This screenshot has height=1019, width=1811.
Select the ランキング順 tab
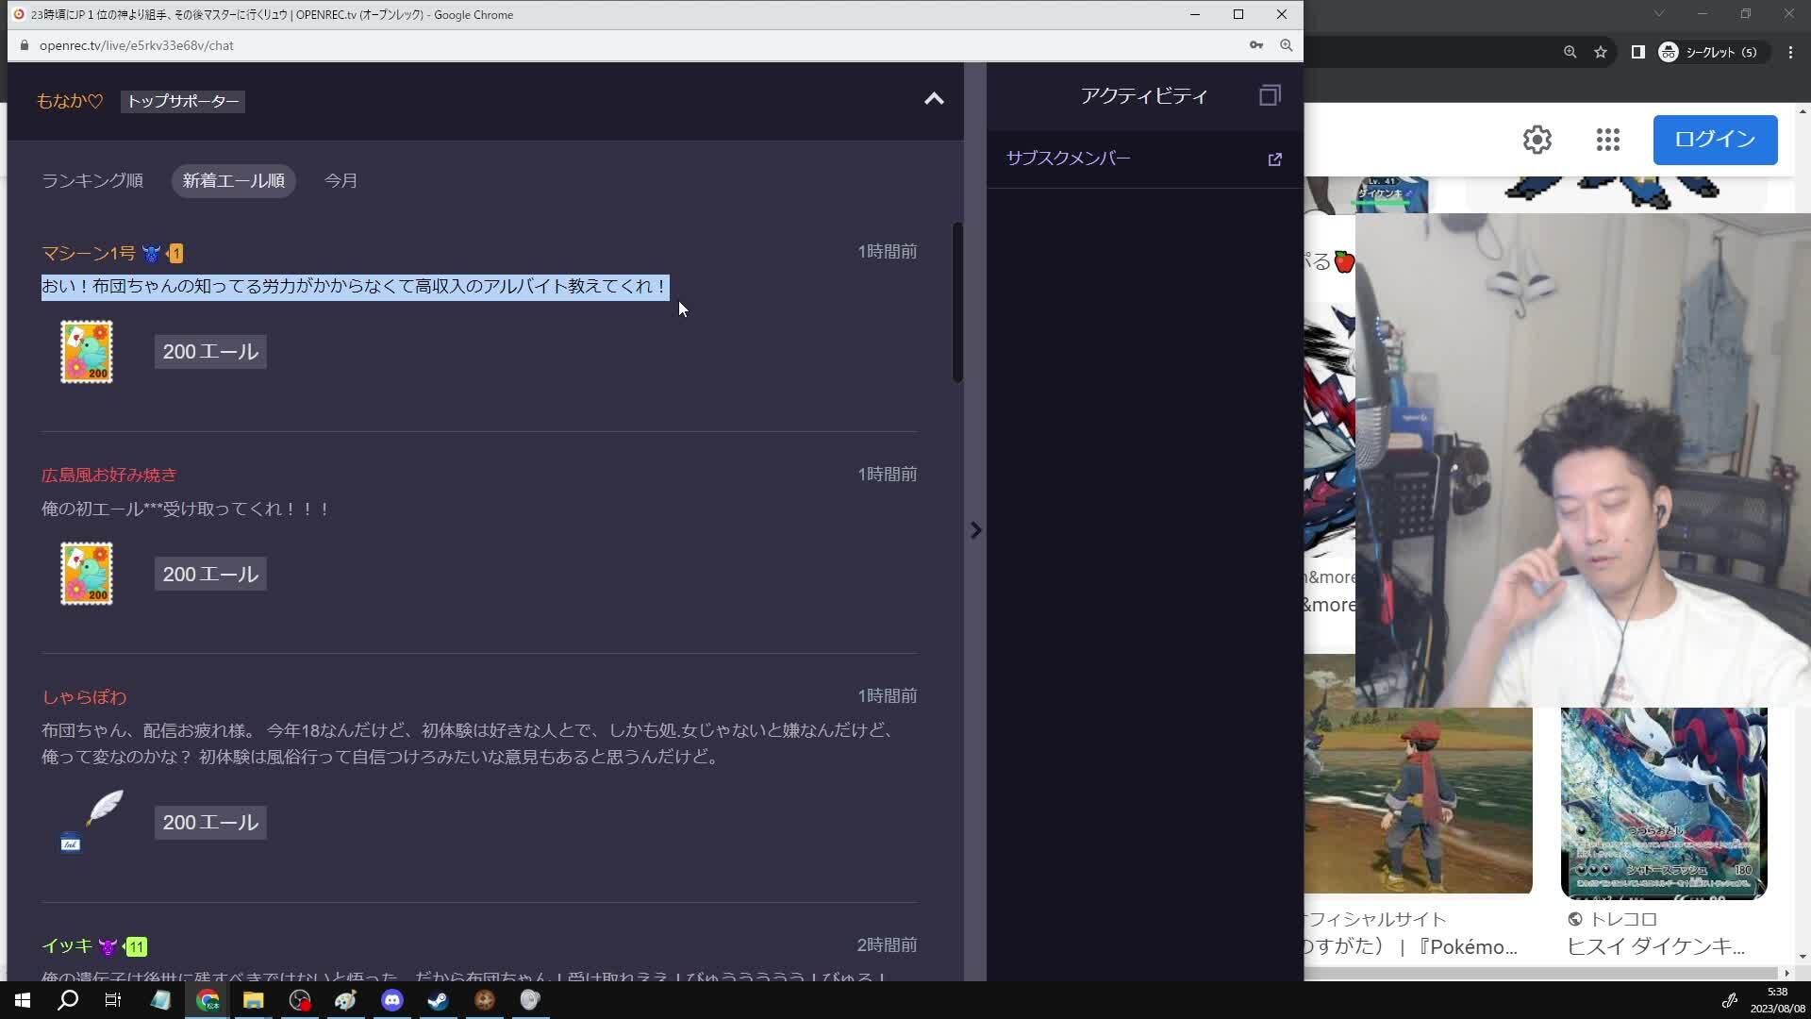92,180
